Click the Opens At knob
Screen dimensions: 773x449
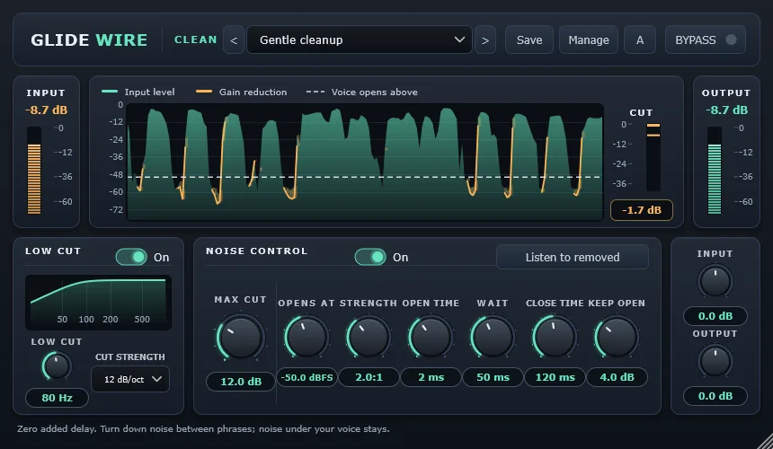(307, 337)
